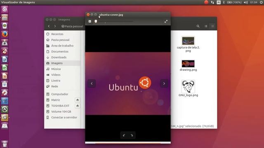Viewport: 264px width, 148px height.
Task: Select captura de tela 2.png thumbnail
Action: pyautogui.click(x=188, y=41)
